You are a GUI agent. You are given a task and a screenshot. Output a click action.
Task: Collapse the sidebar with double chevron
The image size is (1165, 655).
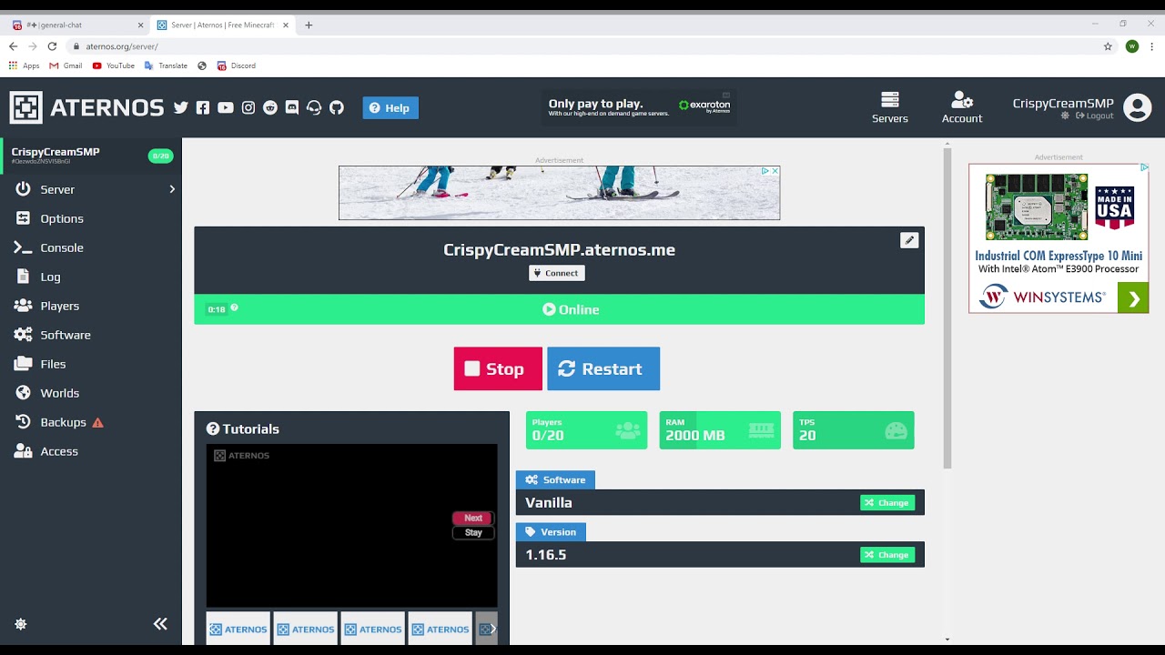click(160, 624)
